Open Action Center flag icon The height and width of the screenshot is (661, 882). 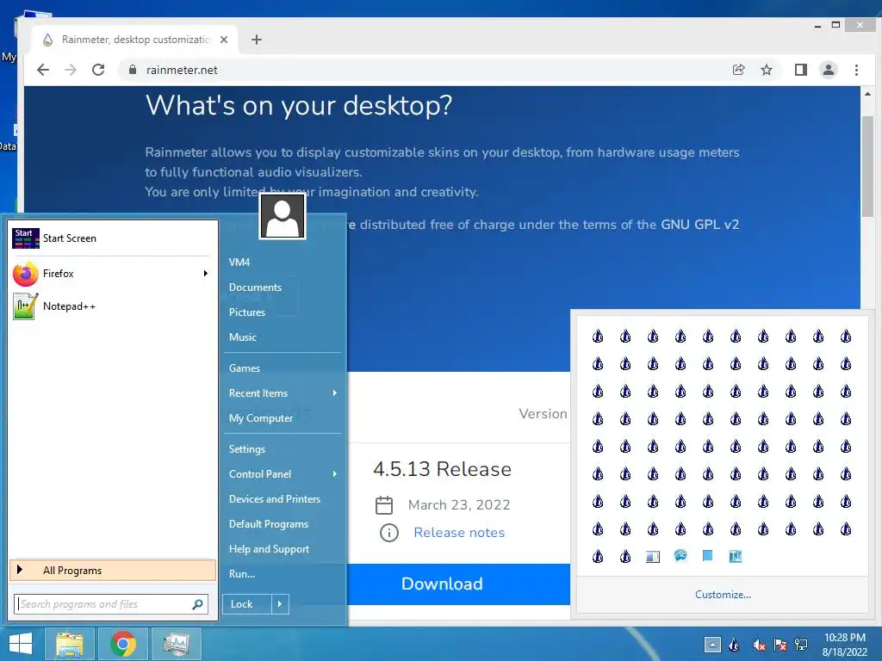[x=780, y=646]
